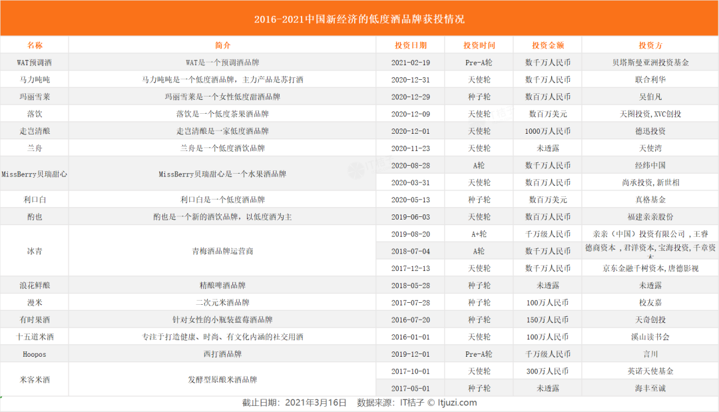Screen dimensions: 719x412
Task: Click the amount 1000万人民币
Action: tap(547, 131)
